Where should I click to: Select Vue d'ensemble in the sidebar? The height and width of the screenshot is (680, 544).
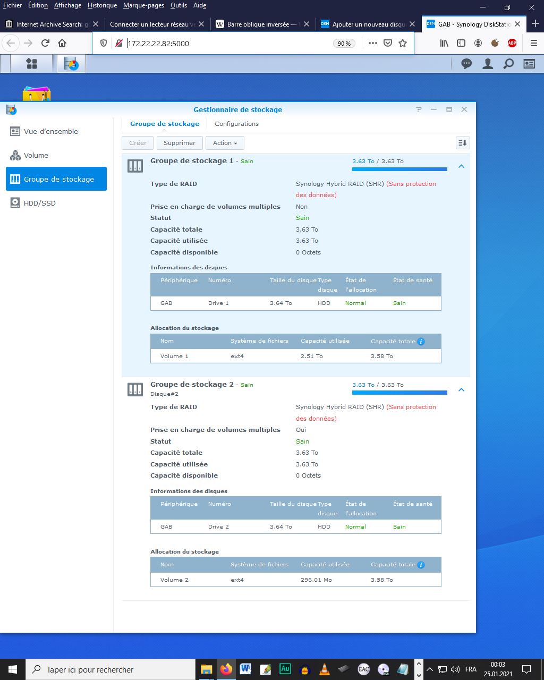[x=50, y=131]
